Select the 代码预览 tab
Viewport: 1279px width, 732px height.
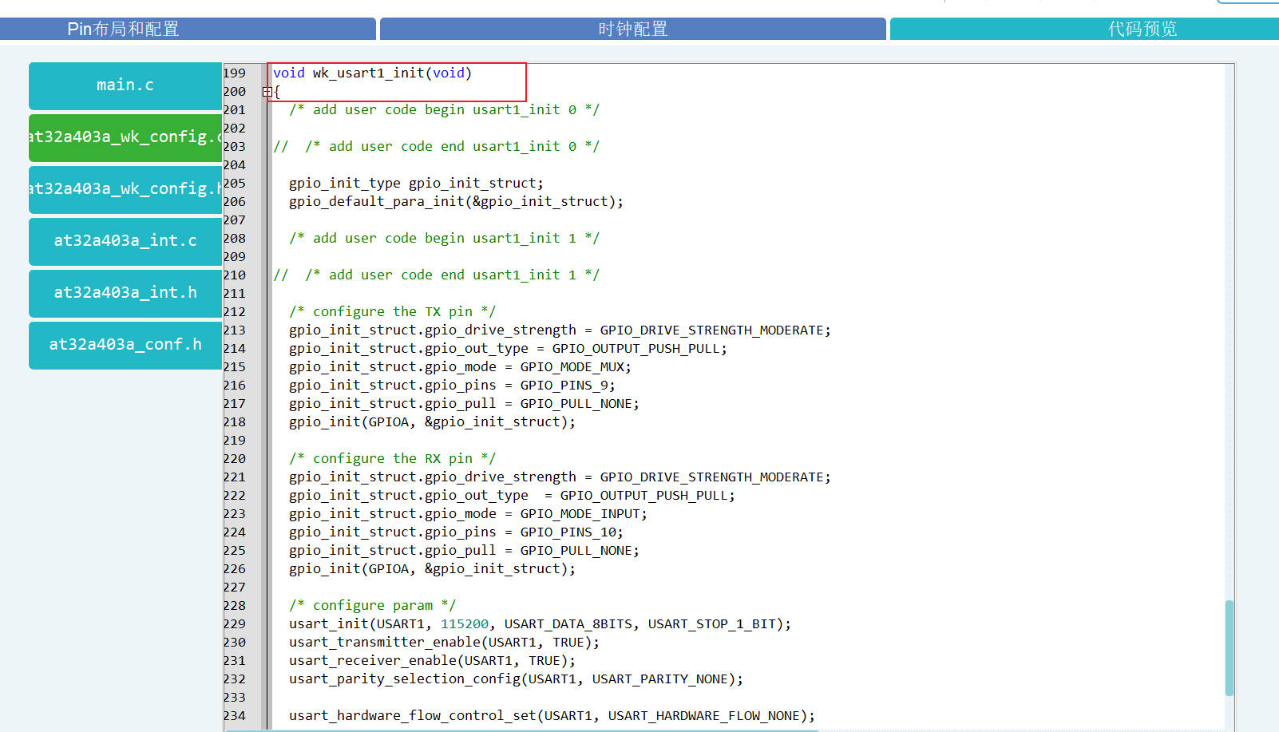pos(1084,29)
